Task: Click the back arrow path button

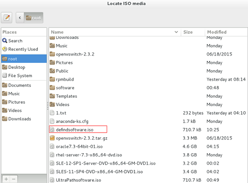Action: 18,17
